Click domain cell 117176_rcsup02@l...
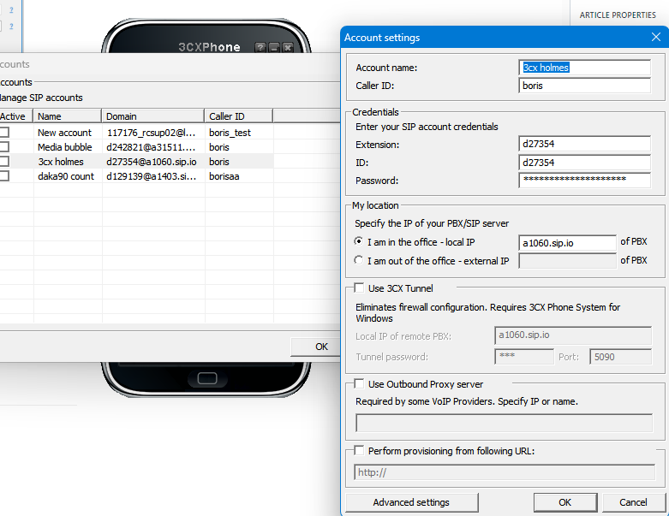The image size is (669, 516). coord(151,133)
